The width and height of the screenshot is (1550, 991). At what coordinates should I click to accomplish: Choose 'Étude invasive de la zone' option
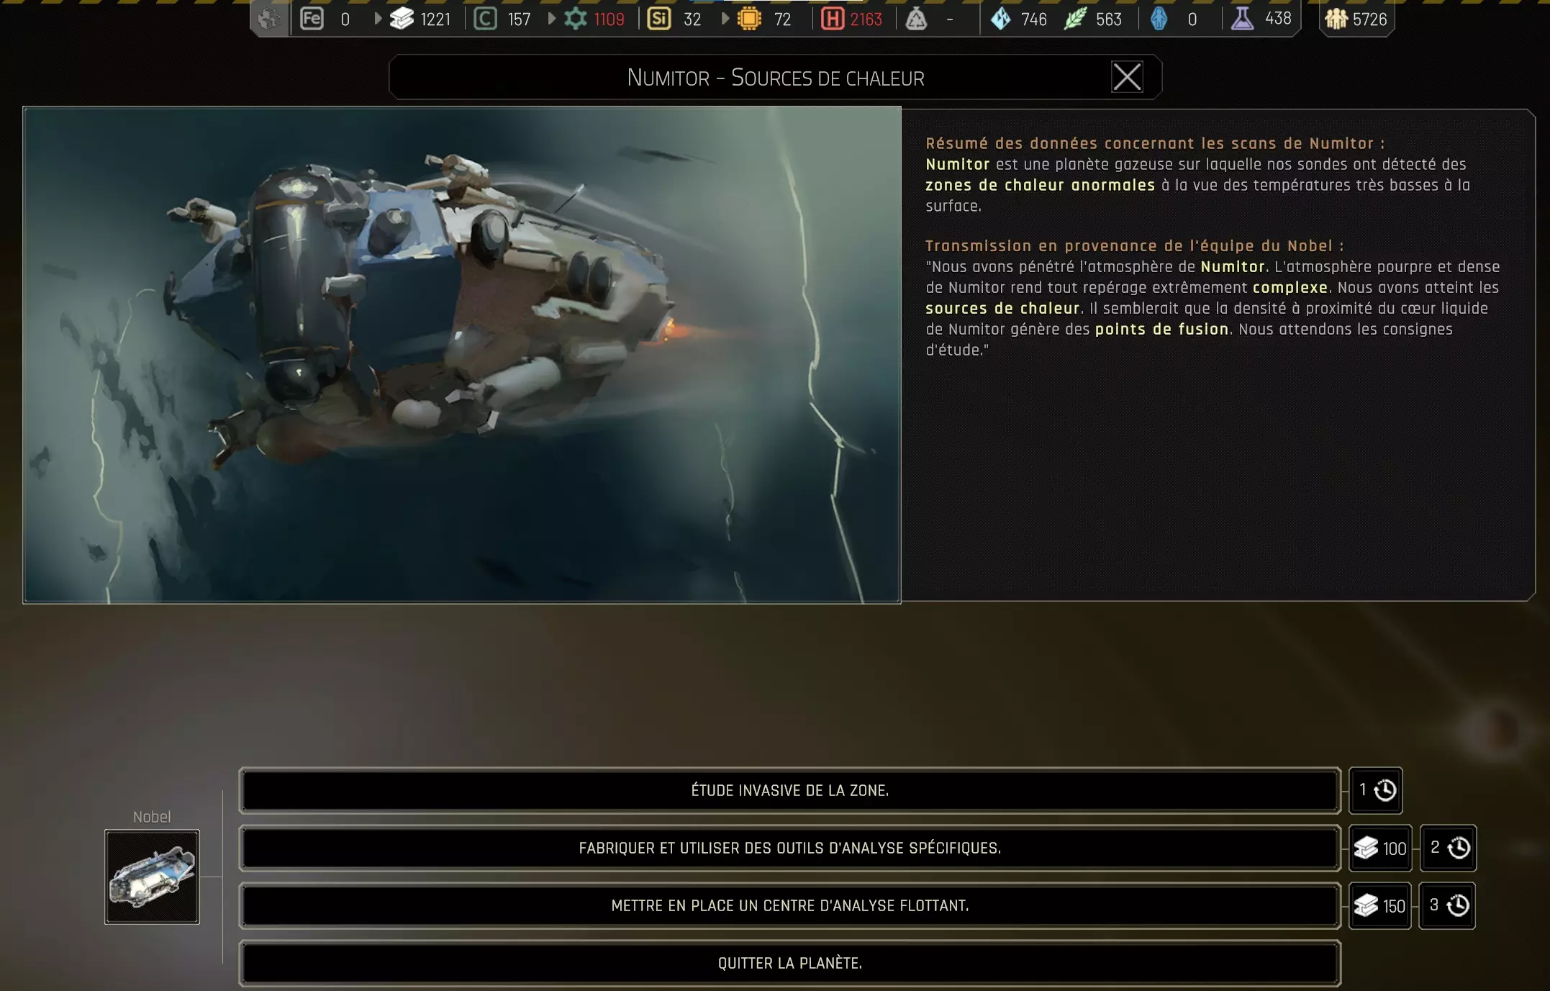(x=789, y=790)
